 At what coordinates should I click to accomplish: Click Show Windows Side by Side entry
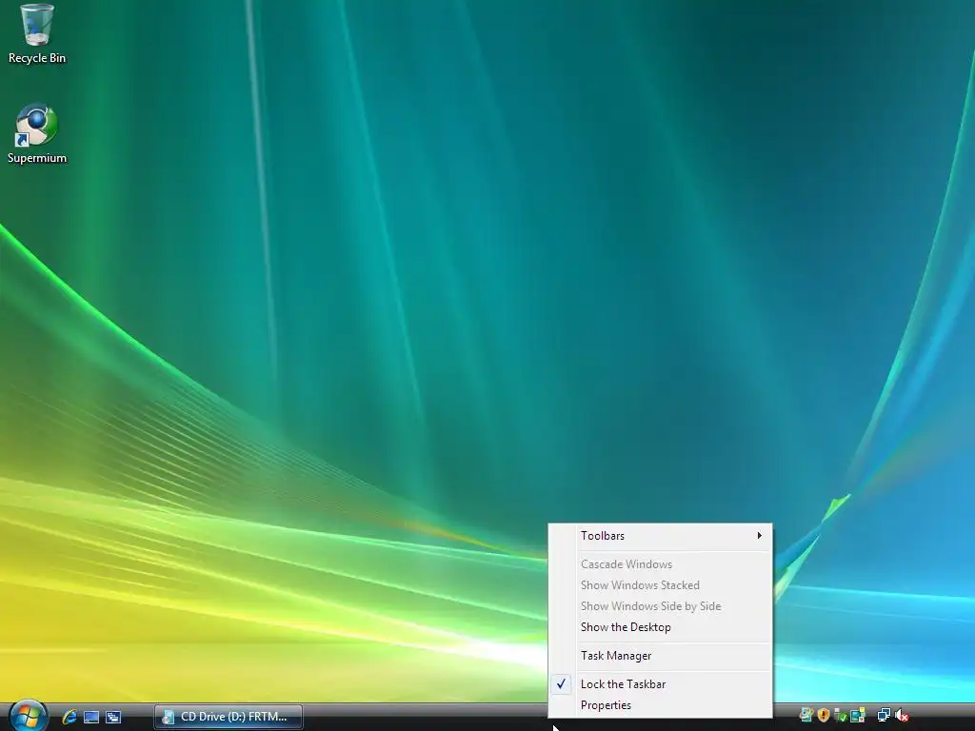coord(661,606)
